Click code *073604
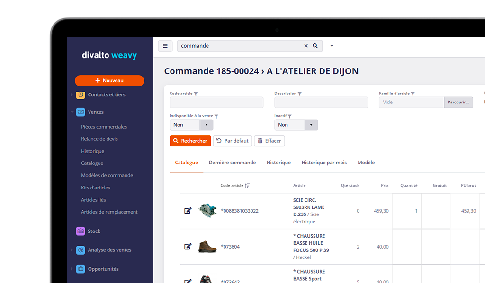This screenshot has width=485, height=283. (230, 247)
